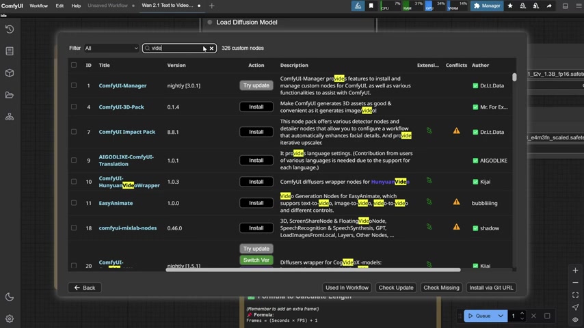The image size is (584, 328).
Task: Install ComfyUI-HunyuanVideoWrapper
Action: [x=256, y=182]
